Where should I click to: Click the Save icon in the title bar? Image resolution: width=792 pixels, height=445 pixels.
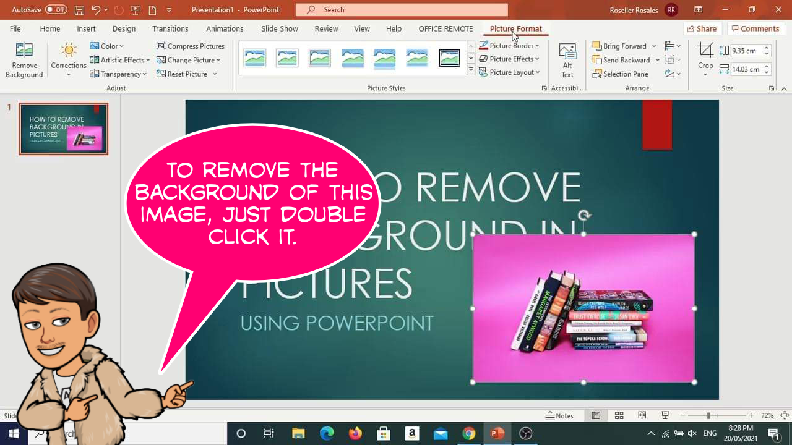(x=79, y=9)
